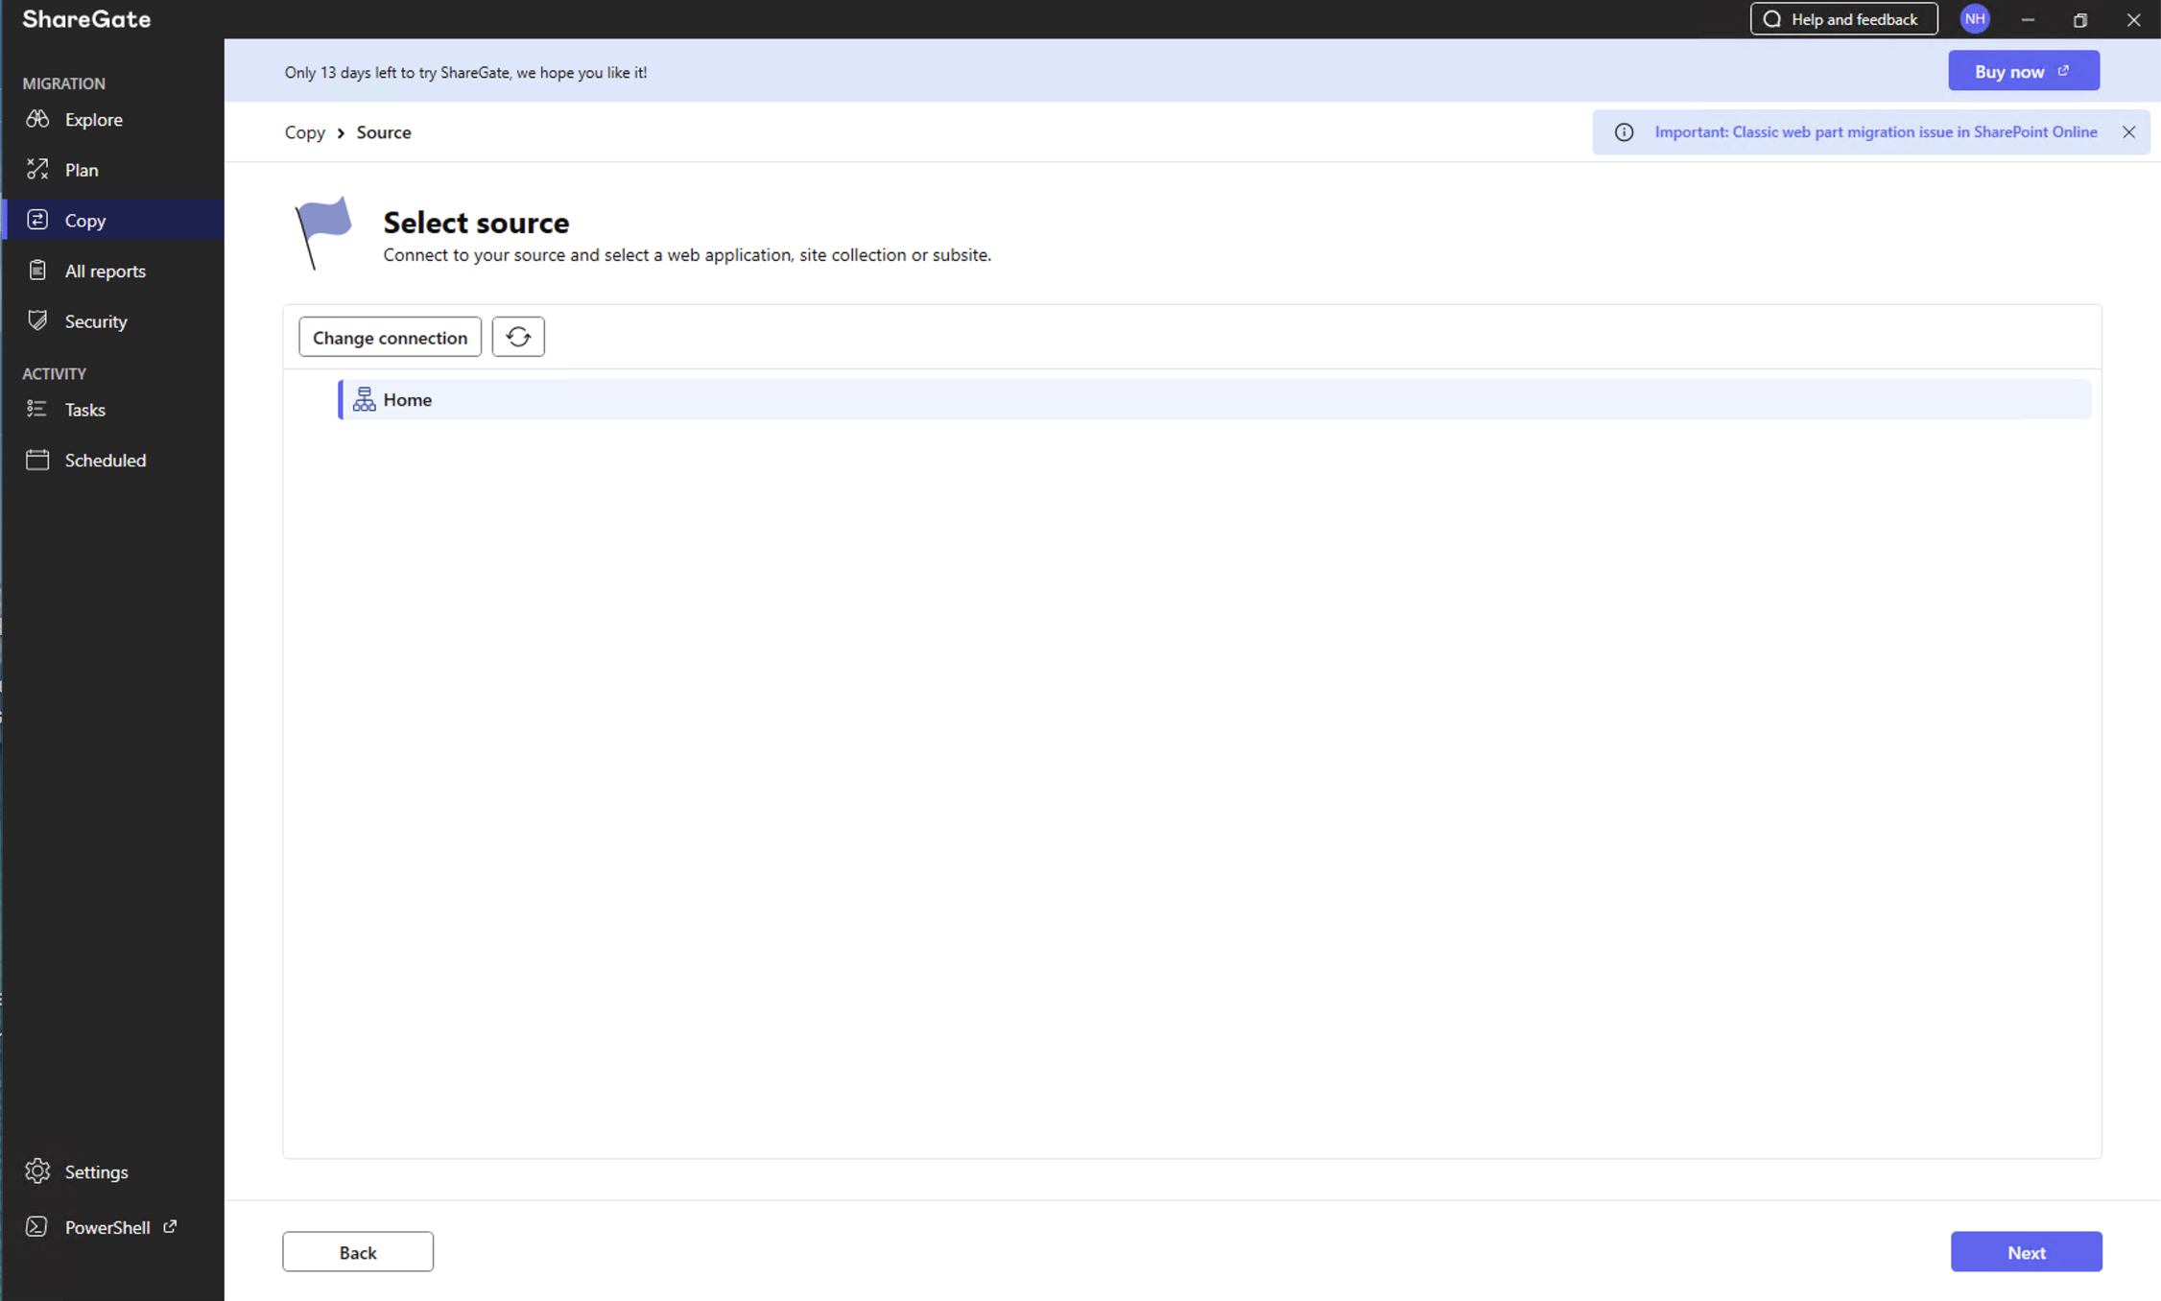Click the Home site hierarchy icon

coord(364,399)
